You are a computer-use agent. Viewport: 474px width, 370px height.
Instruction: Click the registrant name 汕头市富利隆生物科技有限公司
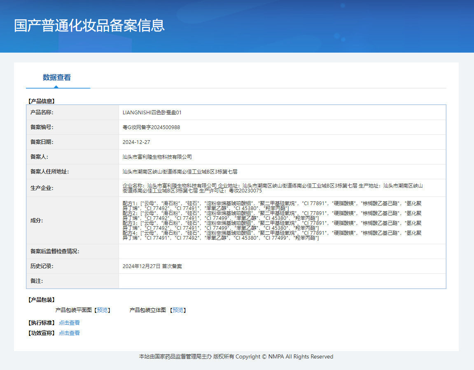click(x=157, y=157)
